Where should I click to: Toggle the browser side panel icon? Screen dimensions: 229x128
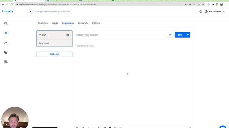click(217, 5)
